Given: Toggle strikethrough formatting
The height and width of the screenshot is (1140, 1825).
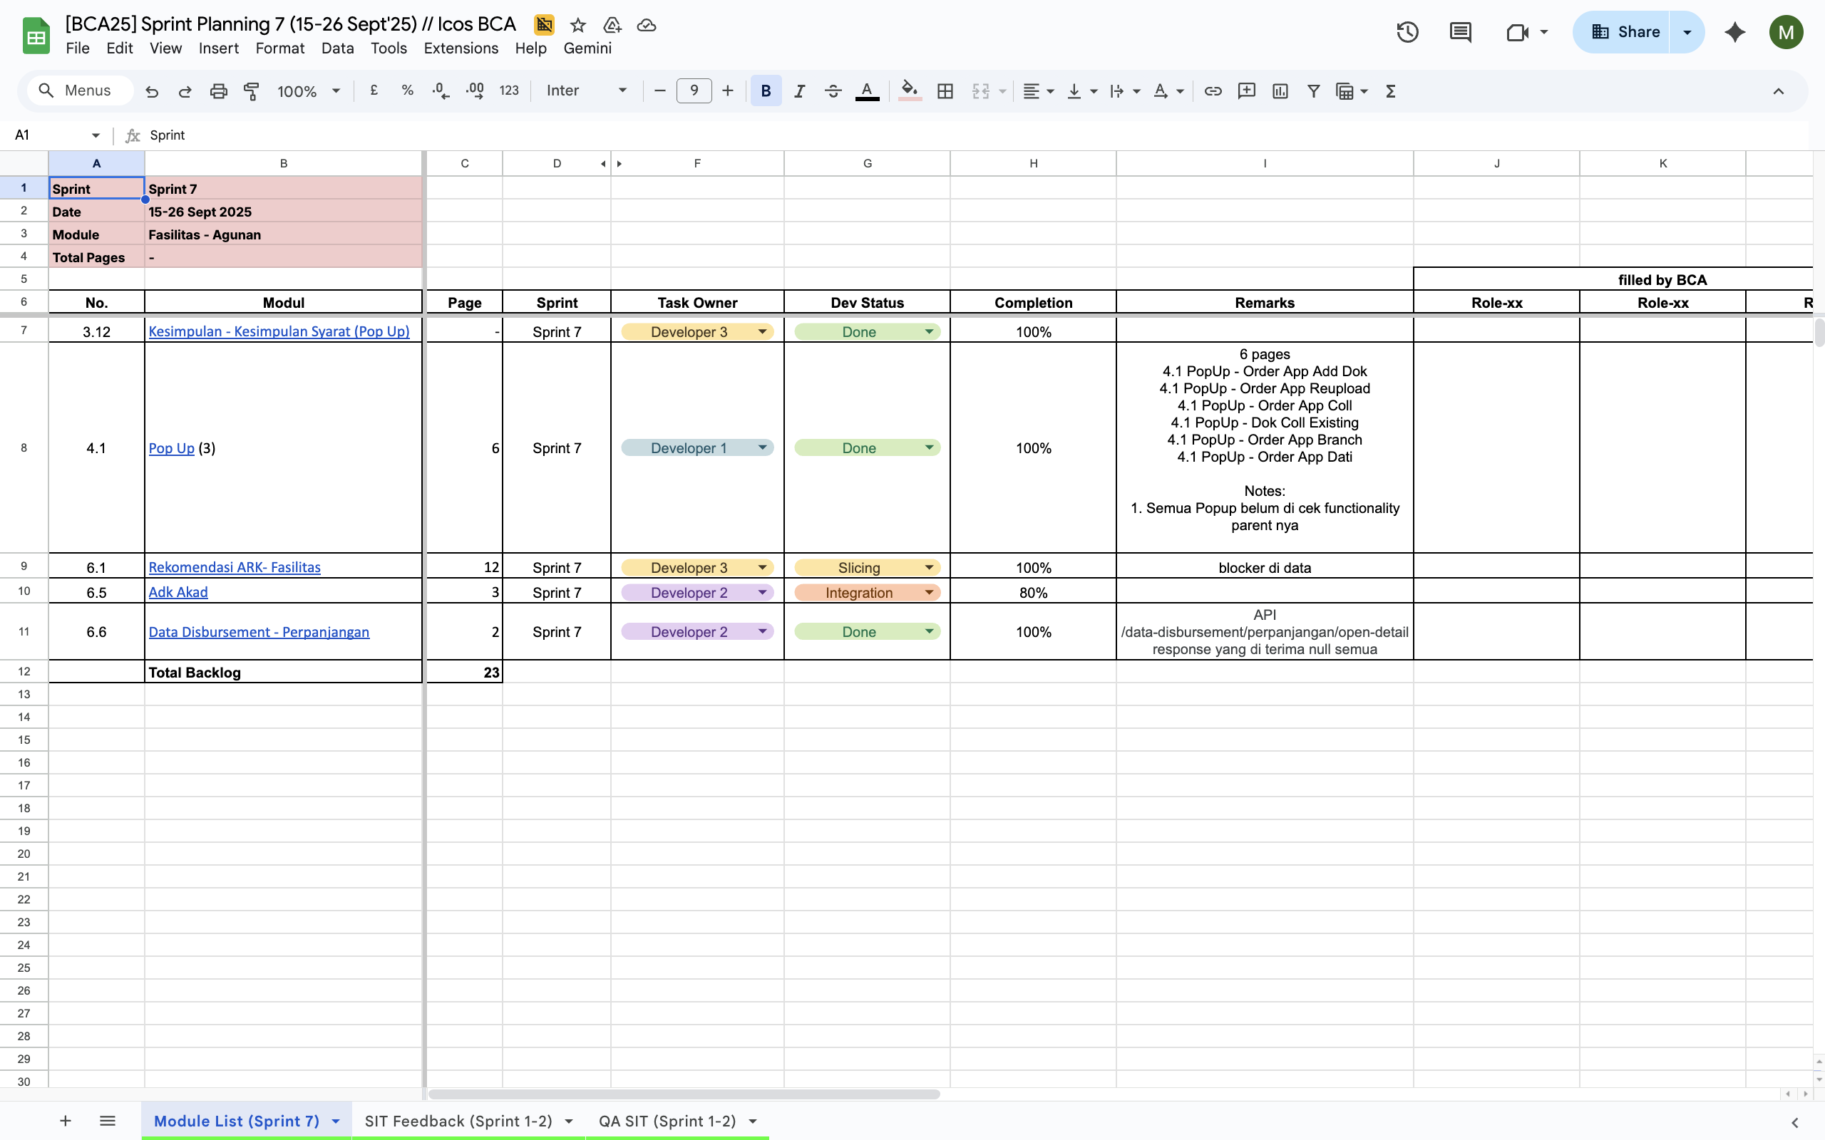Looking at the screenshot, I should click(x=833, y=91).
